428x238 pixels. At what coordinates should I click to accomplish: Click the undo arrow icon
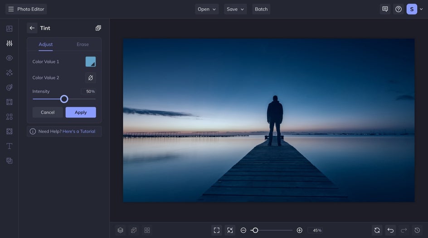point(390,230)
